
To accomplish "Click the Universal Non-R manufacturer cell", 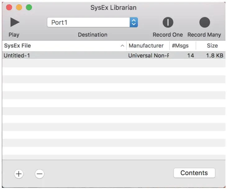I will coord(148,56).
